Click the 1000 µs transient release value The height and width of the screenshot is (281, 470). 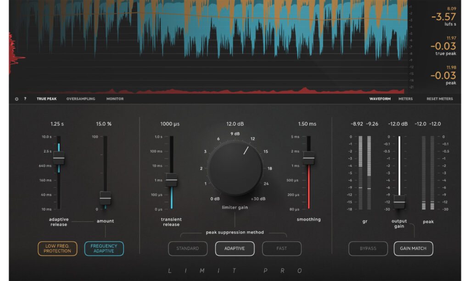(x=170, y=124)
